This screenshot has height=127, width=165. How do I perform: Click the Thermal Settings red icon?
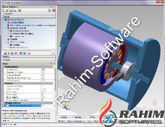coord(8,42)
